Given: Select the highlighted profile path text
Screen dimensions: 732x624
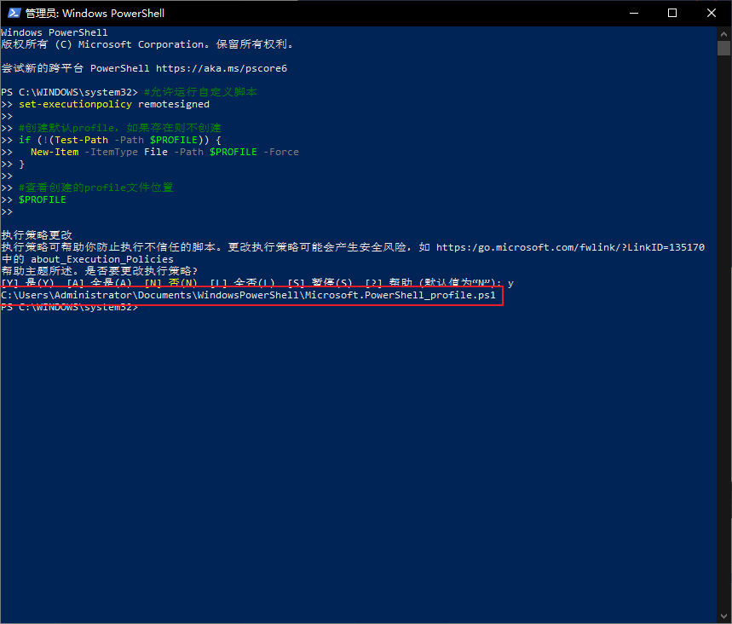Looking at the screenshot, I should pyautogui.click(x=247, y=295).
